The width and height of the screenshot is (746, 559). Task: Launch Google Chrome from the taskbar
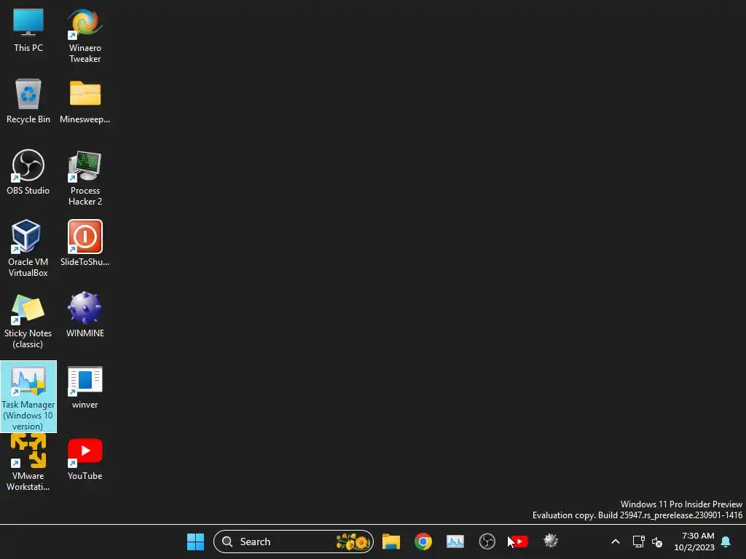[x=423, y=542]
